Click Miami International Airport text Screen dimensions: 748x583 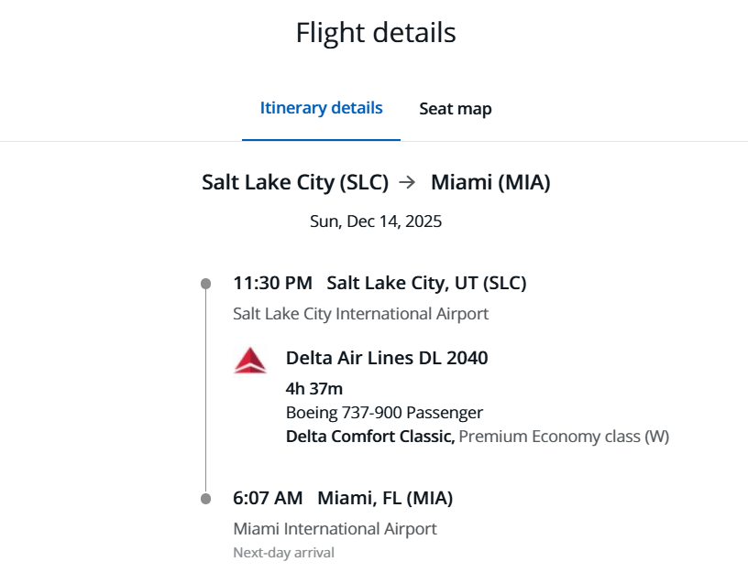[335, 529]
